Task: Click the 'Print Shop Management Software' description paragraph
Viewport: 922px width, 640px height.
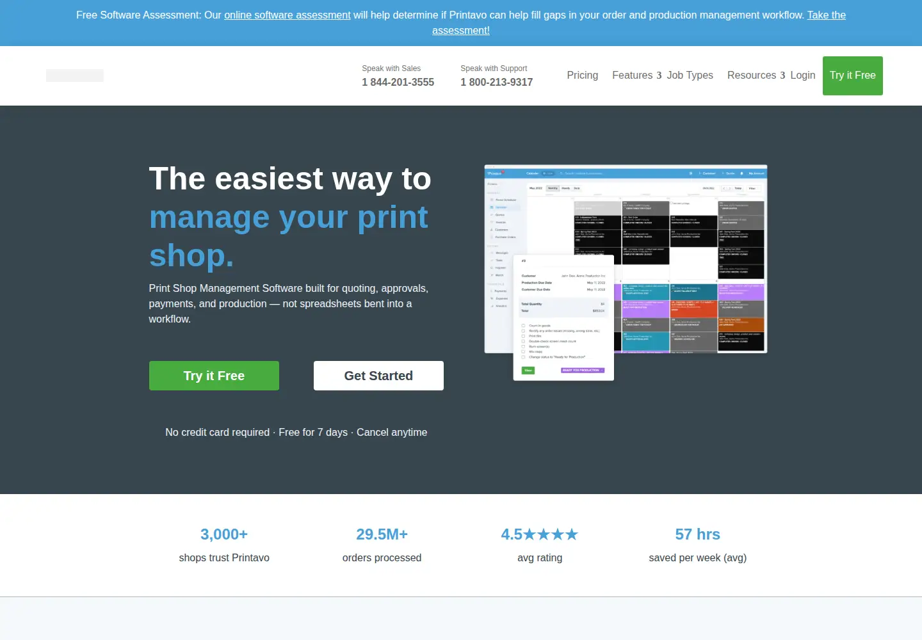Action: click(x=289, y=303)
